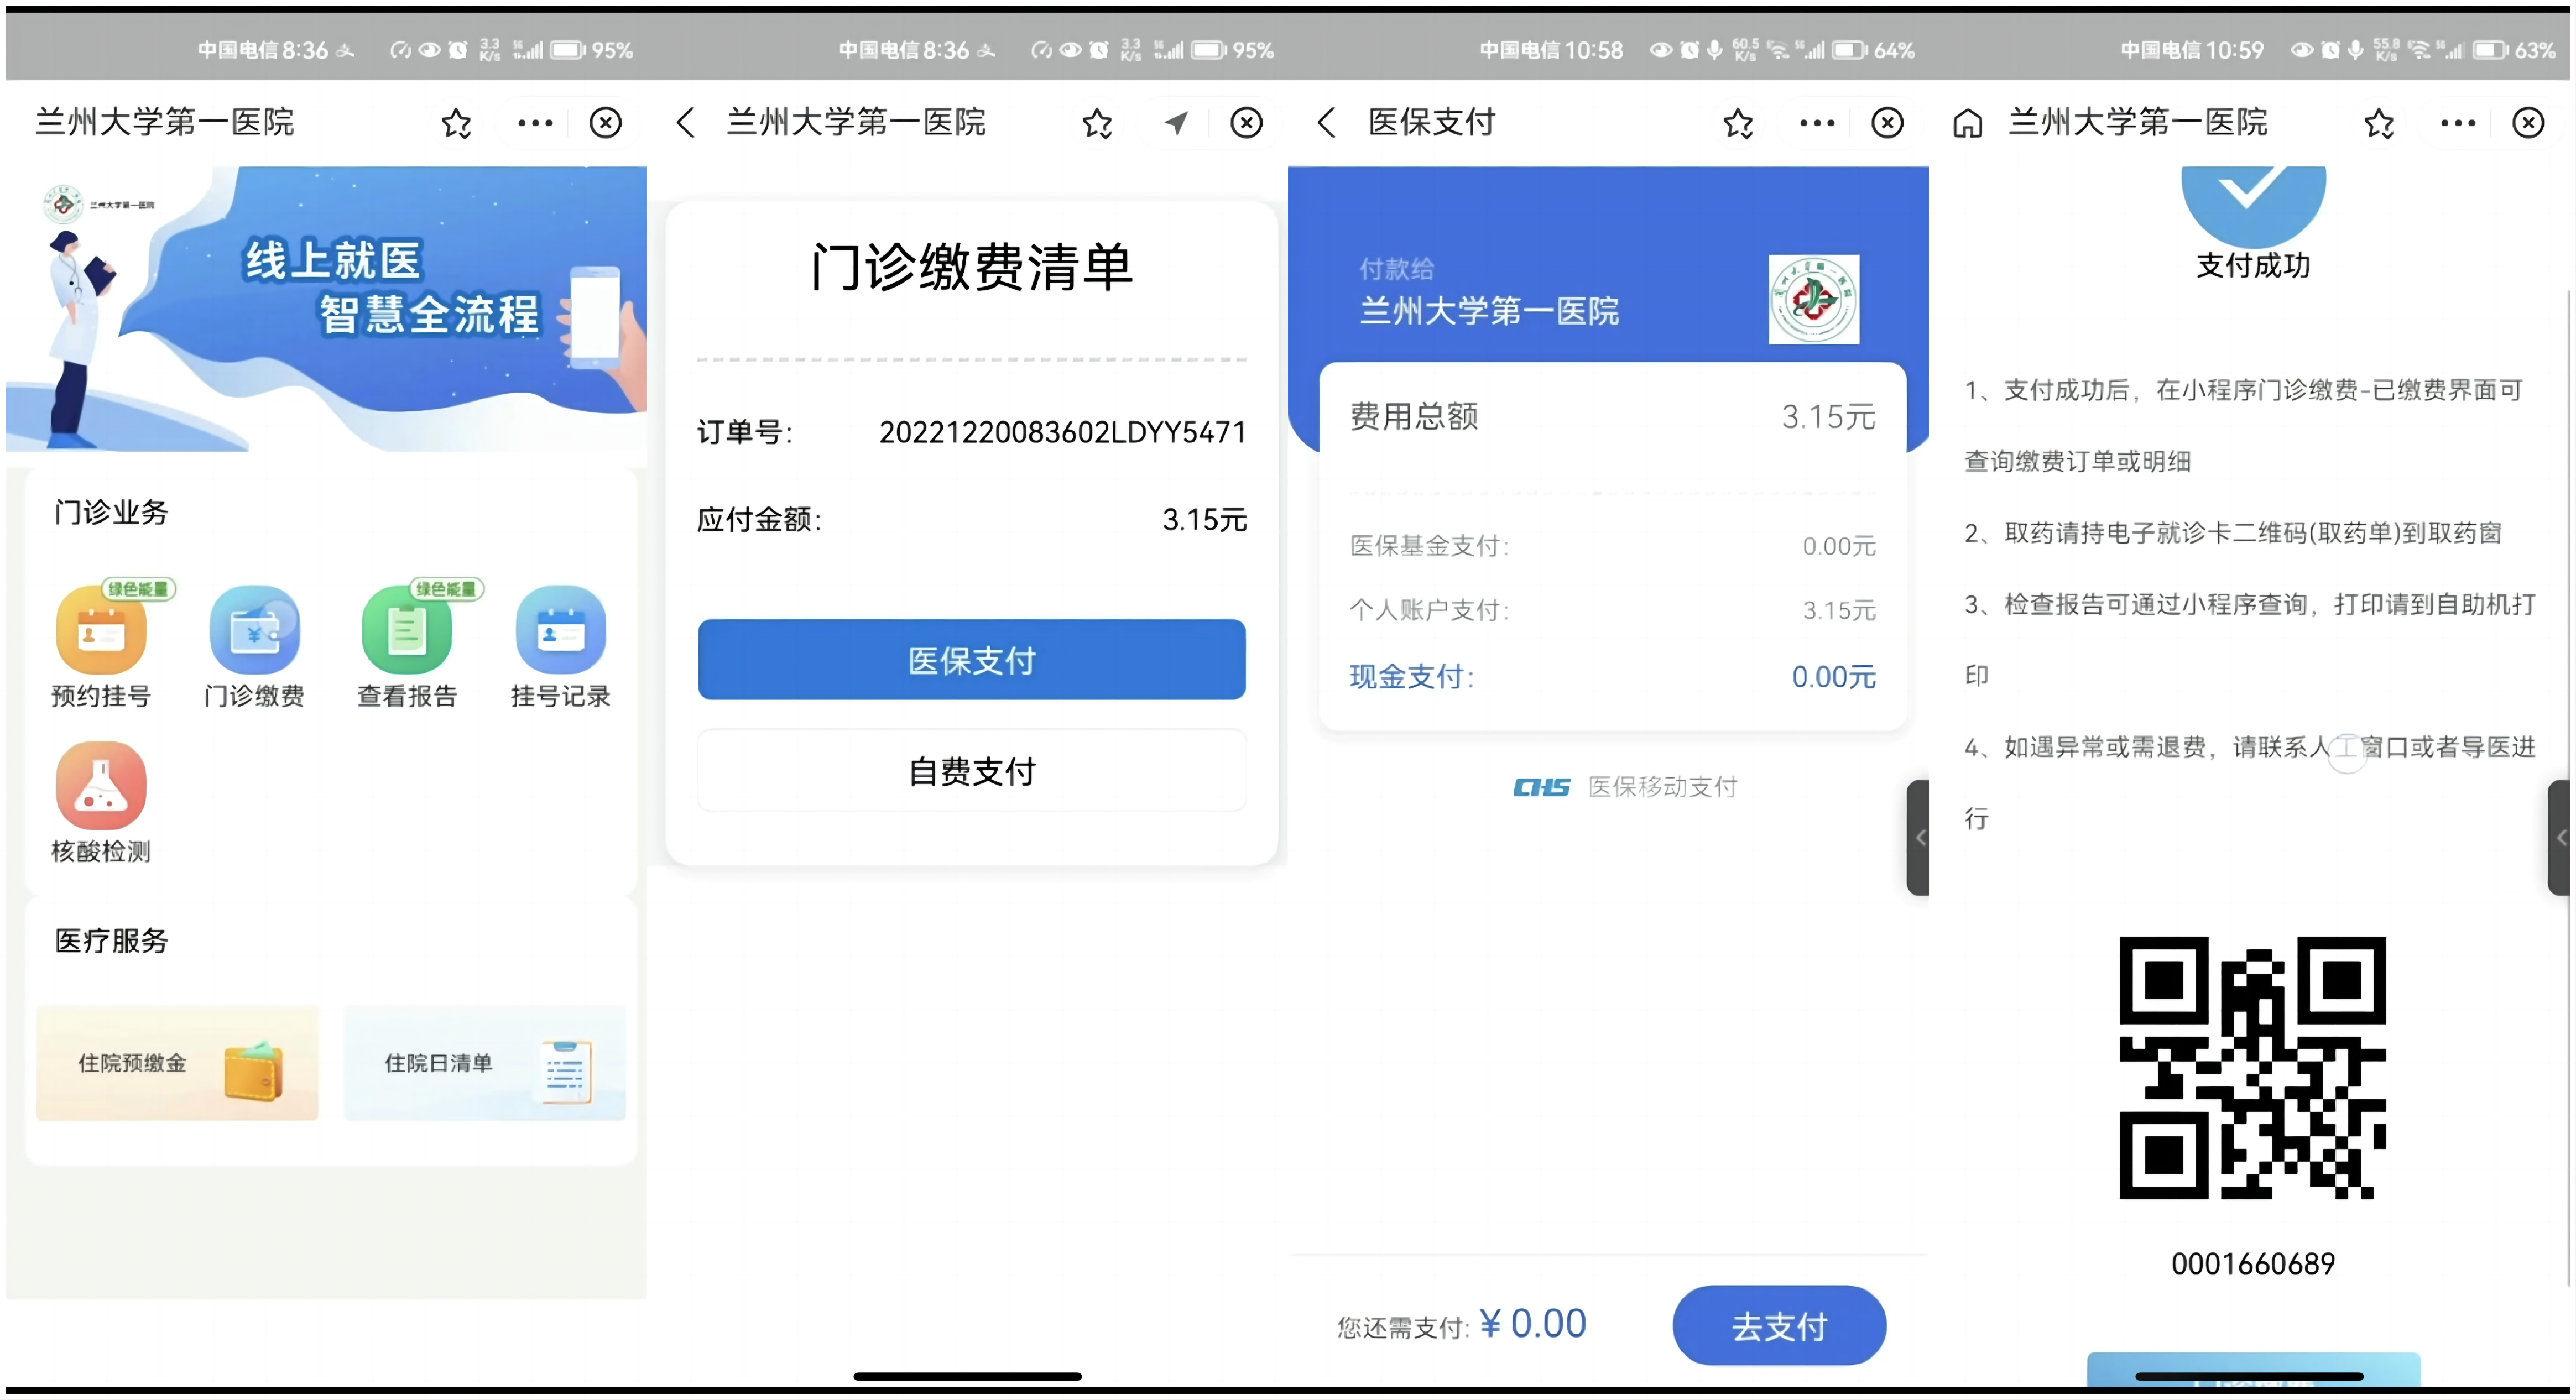Viewport: 2576px width, 1400px height.
Task: Expand side handle on 医保支付 screen edge
Action: (x=1918, y=838)
